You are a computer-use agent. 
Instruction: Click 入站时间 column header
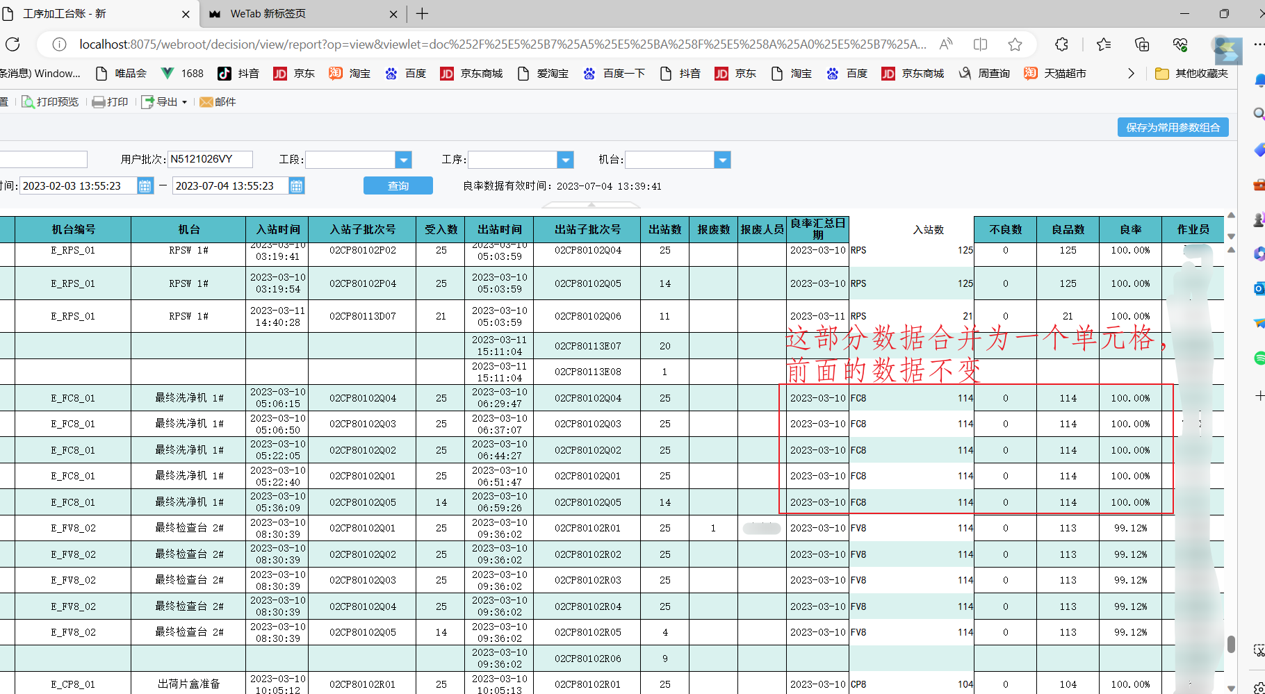pos(277,229)
